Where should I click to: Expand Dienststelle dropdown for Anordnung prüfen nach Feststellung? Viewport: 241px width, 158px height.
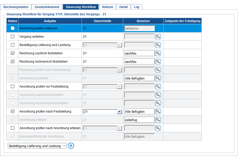119,111
